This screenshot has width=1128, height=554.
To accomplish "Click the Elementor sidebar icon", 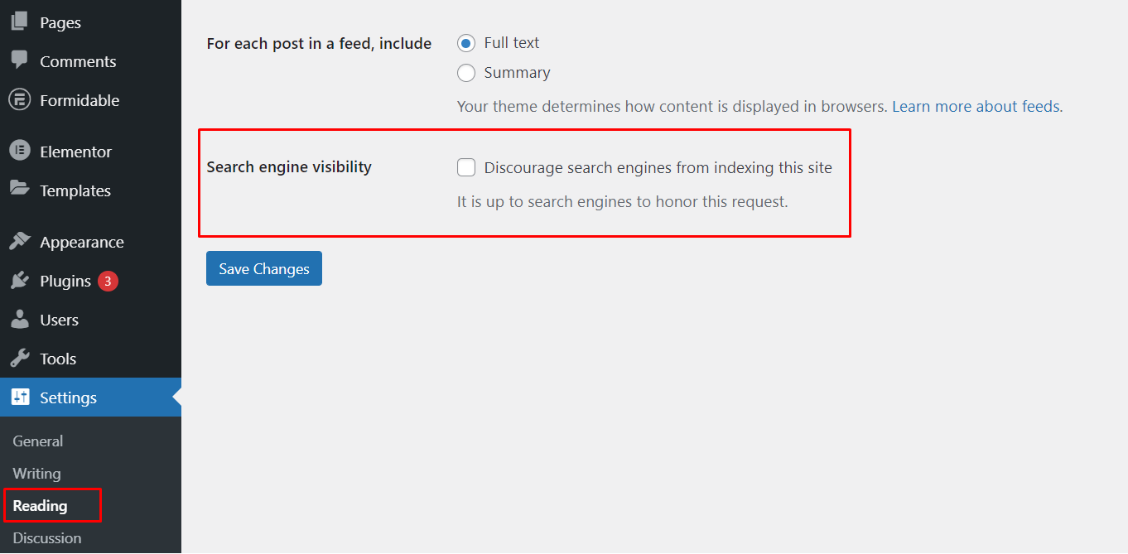I will coord(18,151).
